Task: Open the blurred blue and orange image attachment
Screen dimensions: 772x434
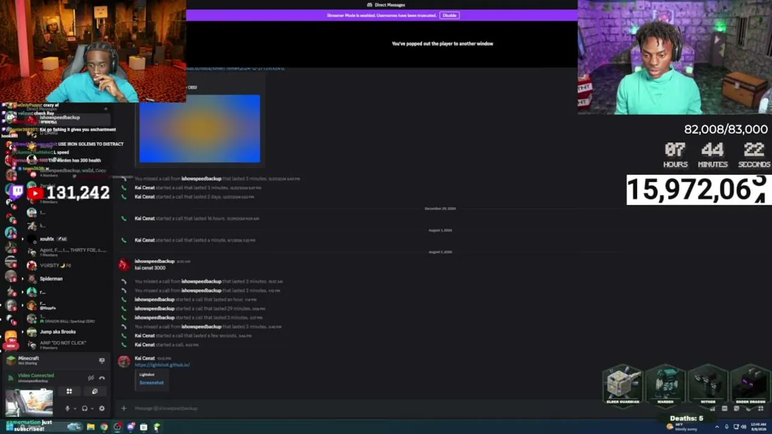Action: pos(200,128)
